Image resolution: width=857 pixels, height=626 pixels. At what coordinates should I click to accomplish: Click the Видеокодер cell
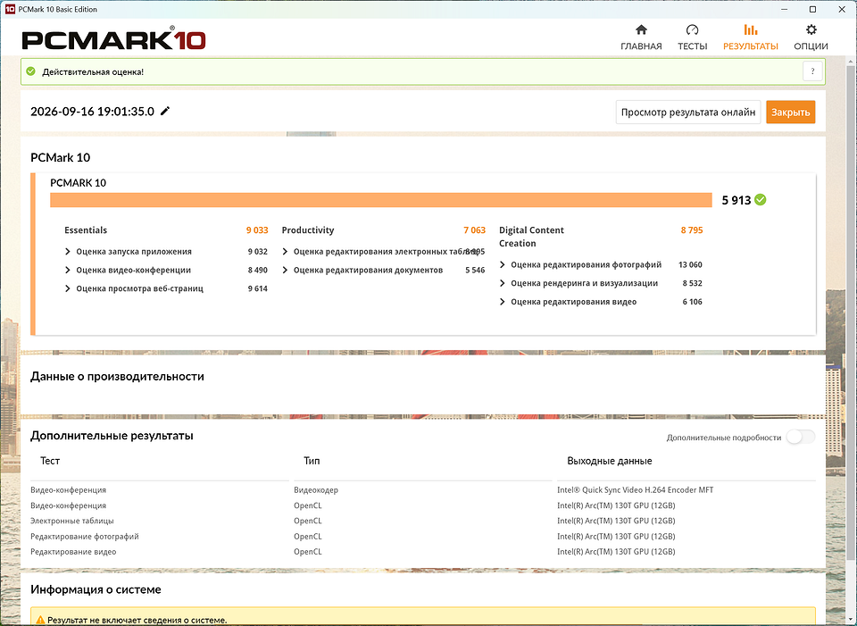[316, 490]
